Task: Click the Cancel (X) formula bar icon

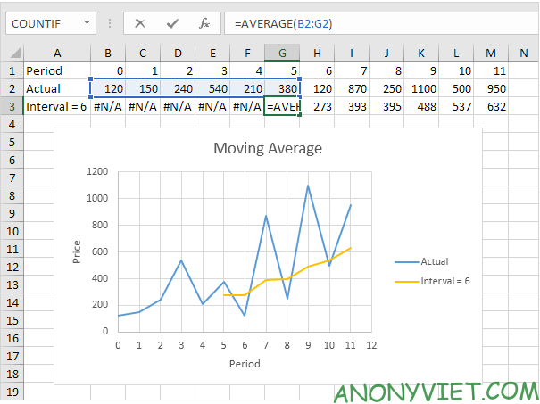Action: 140,23
